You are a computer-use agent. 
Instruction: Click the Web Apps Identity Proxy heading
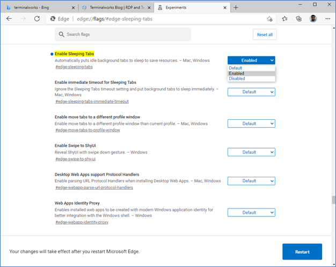pyautogui.click(x=77, y=203)
